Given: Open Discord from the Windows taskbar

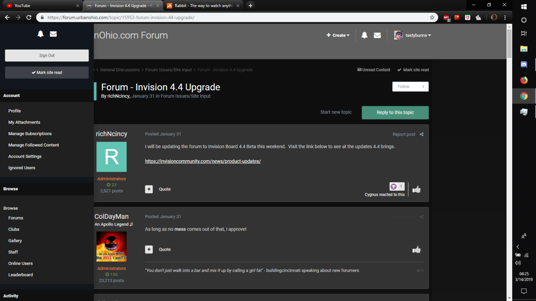Looking at the screenshot, I should click(x=524, y=64).
